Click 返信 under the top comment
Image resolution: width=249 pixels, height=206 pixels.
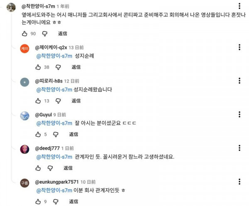[63, 34]
